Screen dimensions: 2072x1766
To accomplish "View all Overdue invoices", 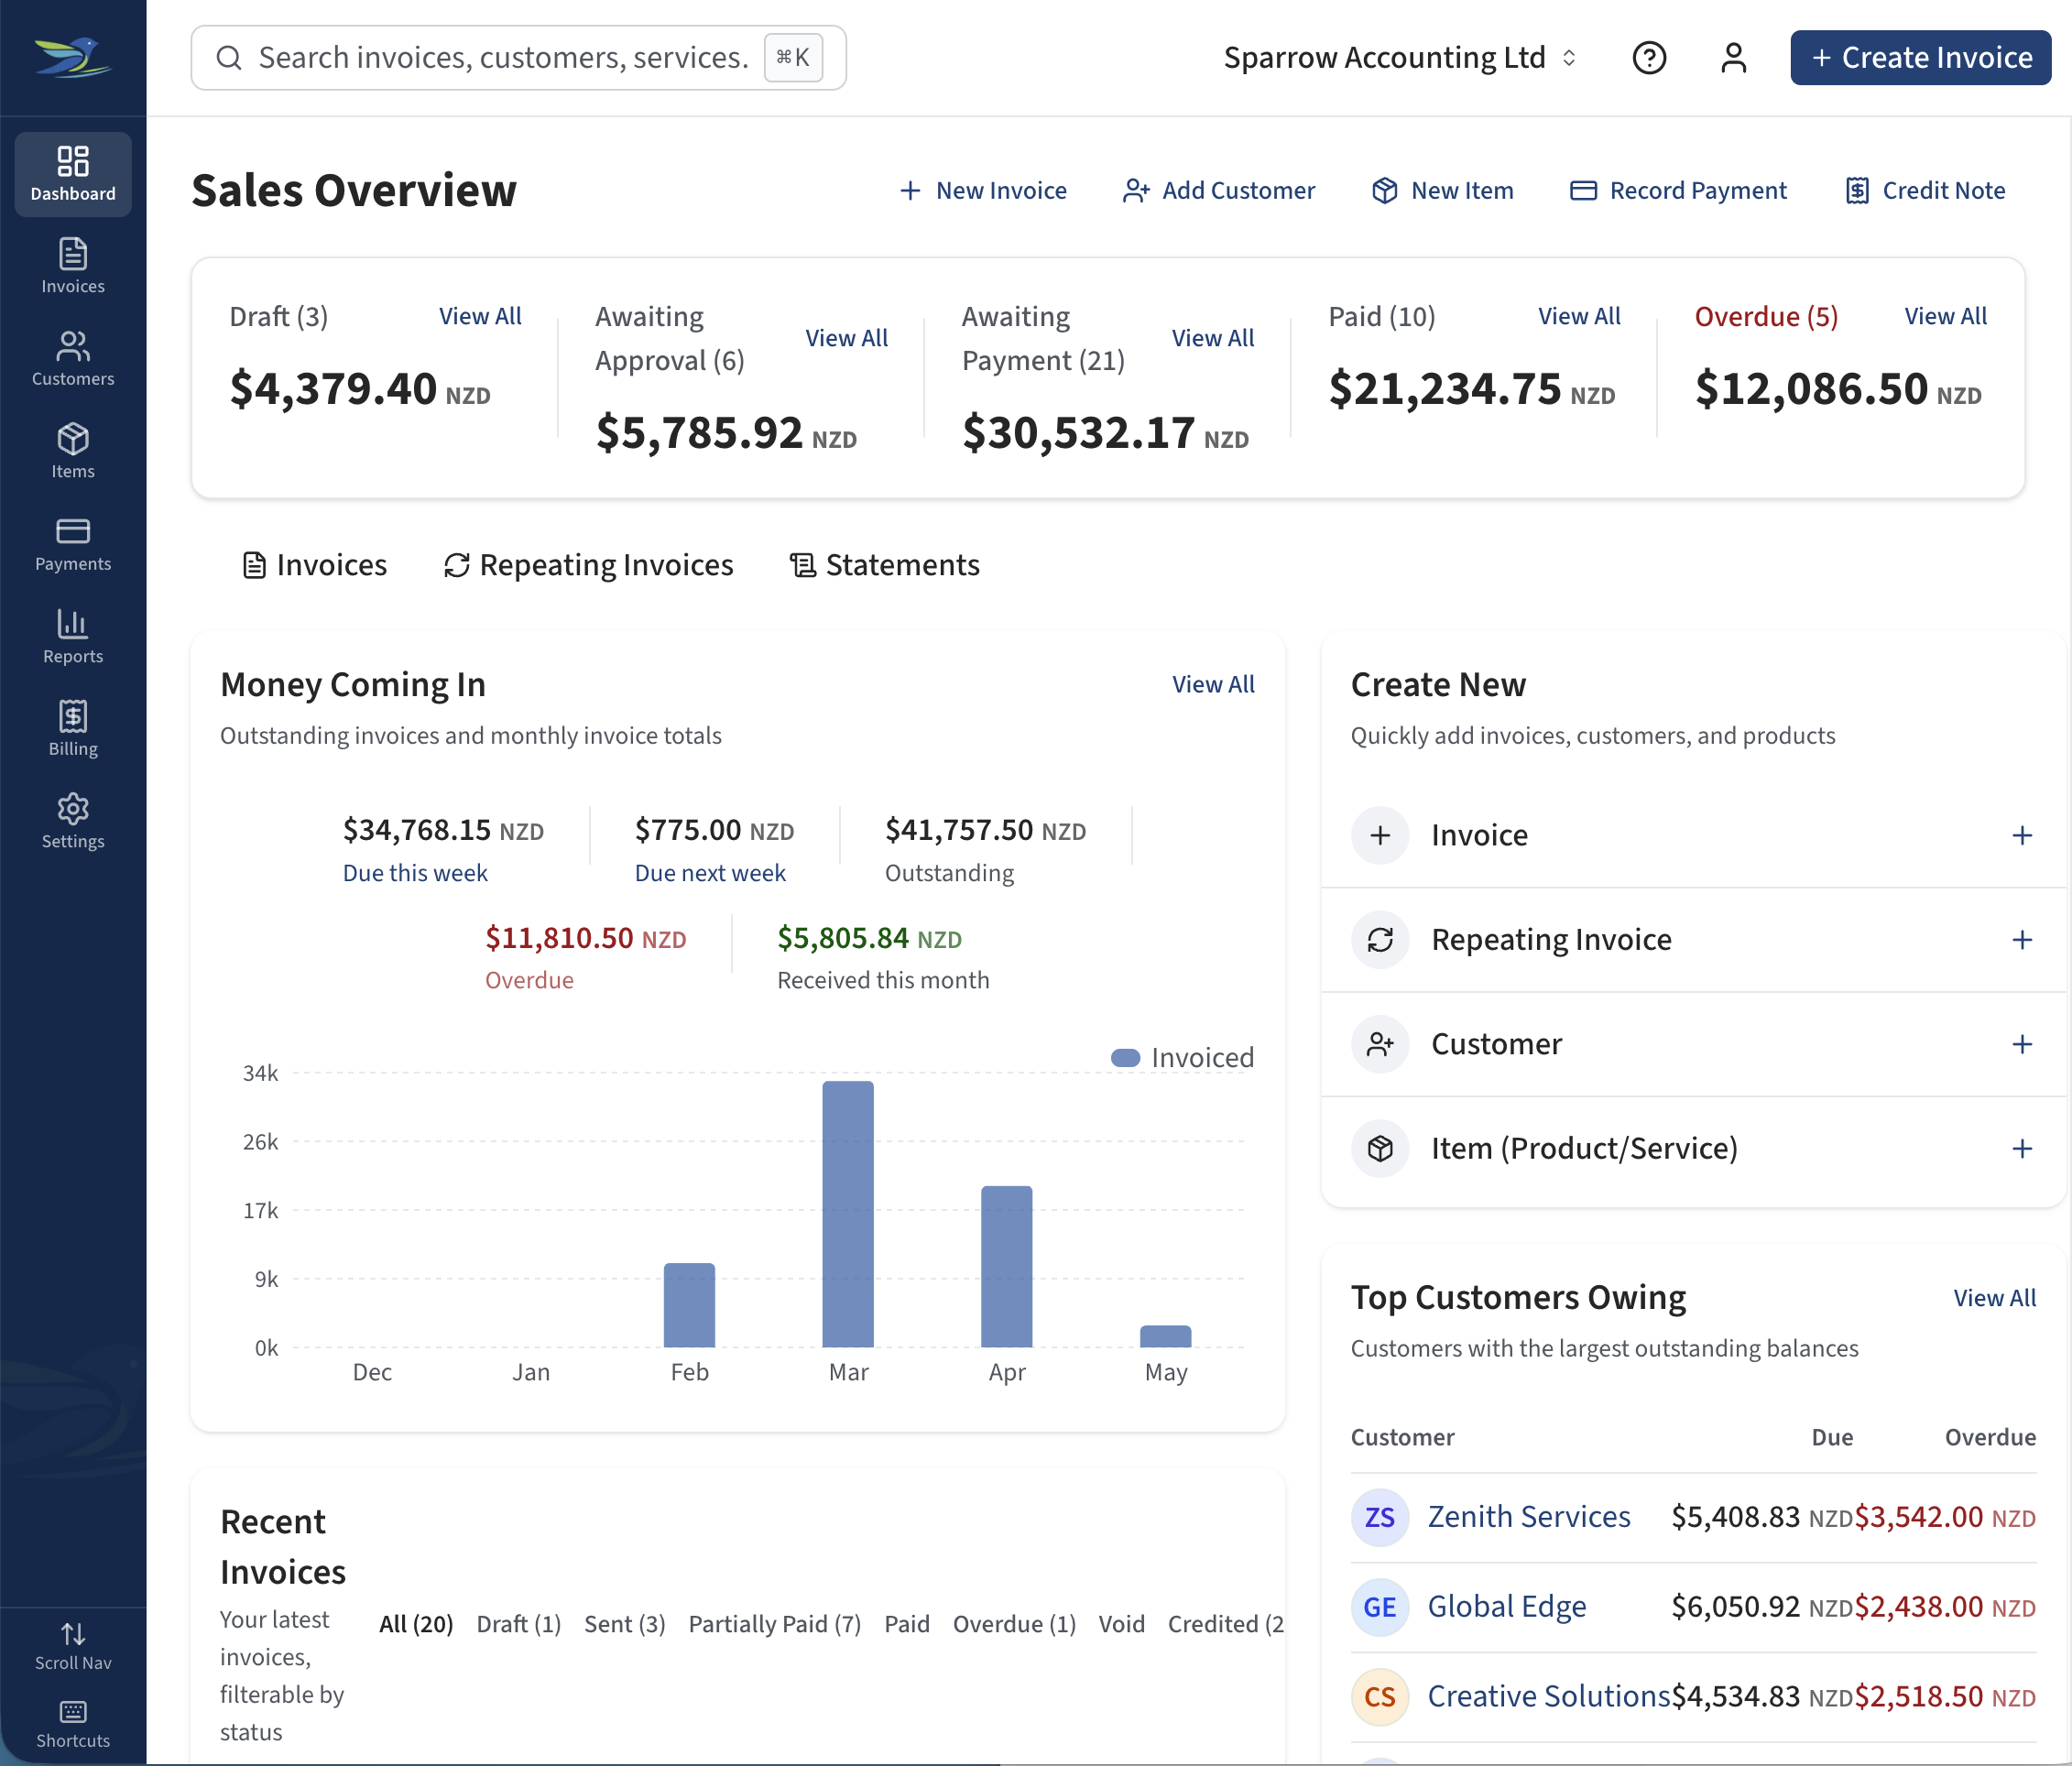I will pos(1945,316).
